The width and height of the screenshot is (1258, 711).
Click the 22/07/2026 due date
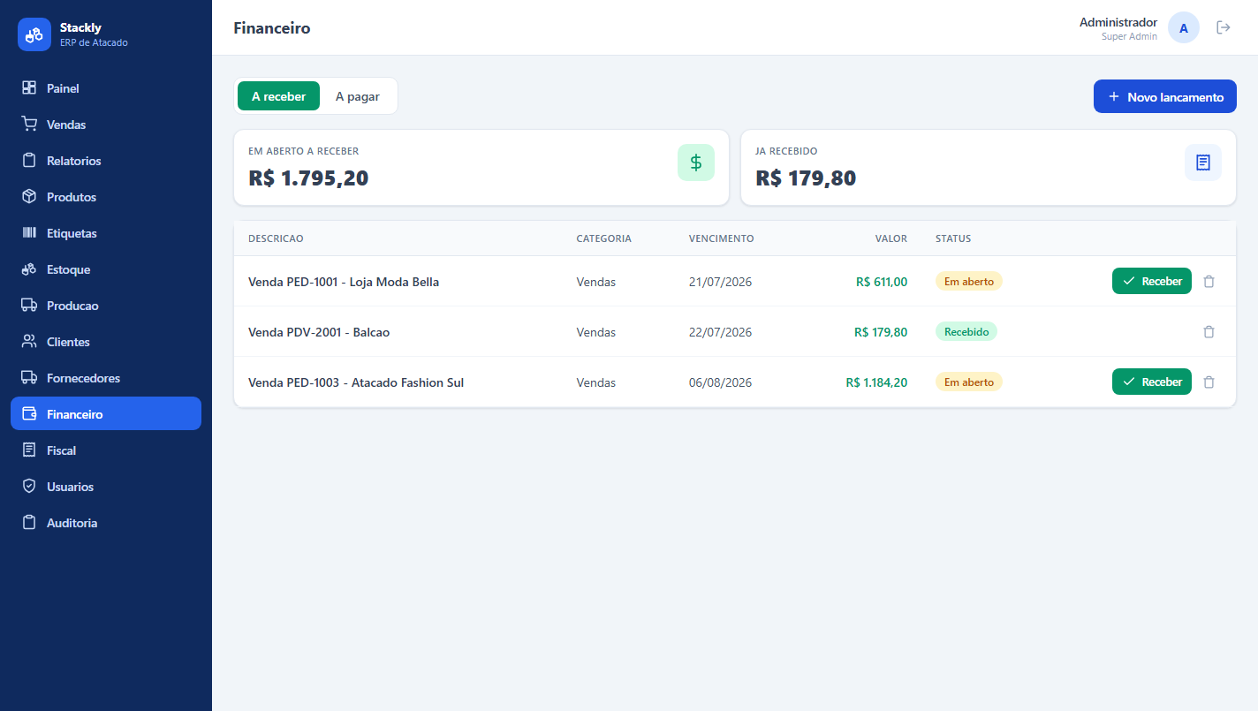[720, 332]
